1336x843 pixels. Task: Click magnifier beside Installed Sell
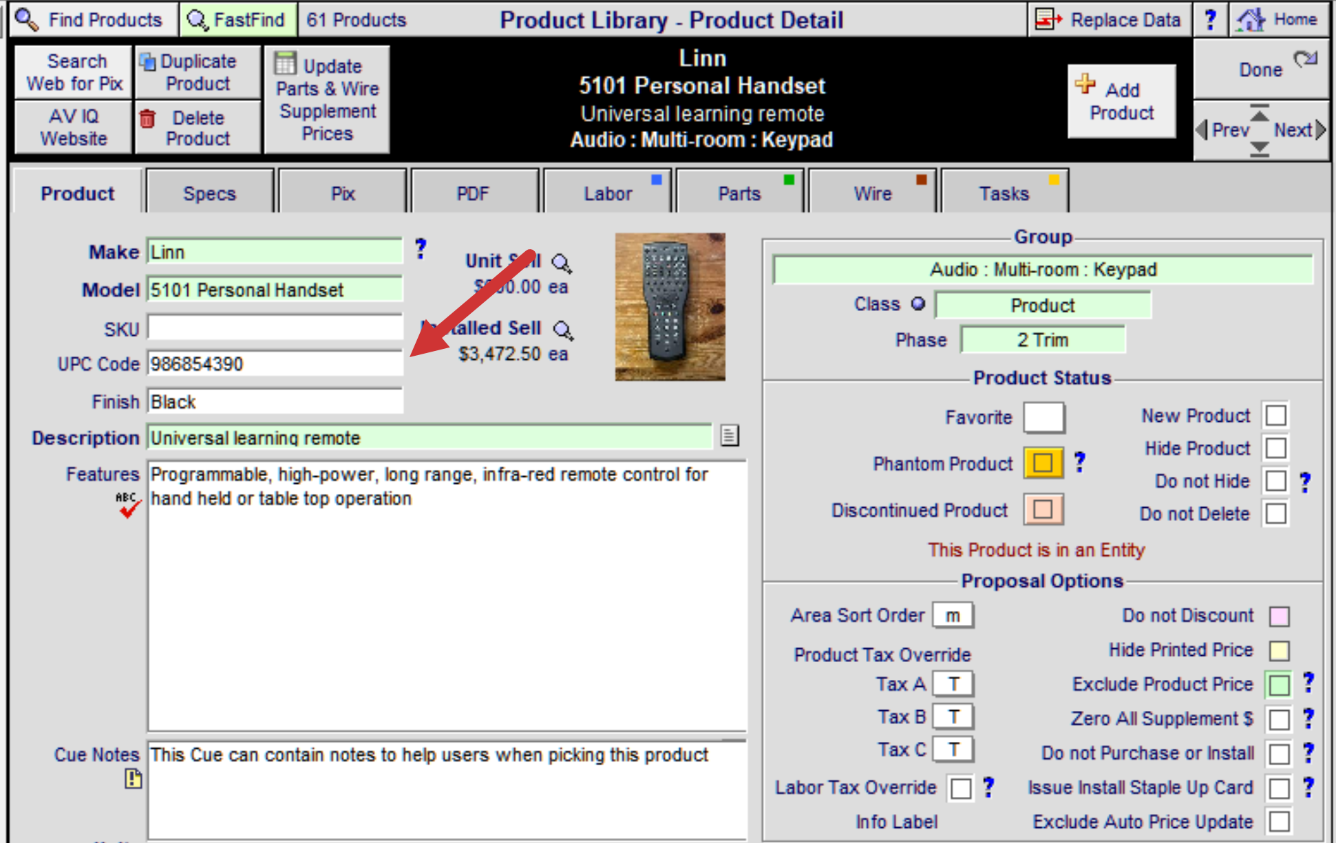(x=564, y=330)
